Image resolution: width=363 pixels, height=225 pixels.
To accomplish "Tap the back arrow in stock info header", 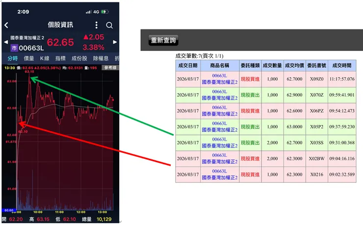I will (6, 25).
